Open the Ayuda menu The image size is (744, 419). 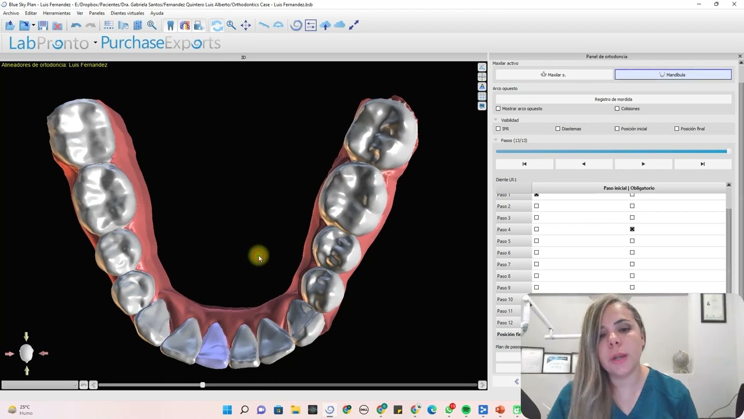click(x=157, y=13)
